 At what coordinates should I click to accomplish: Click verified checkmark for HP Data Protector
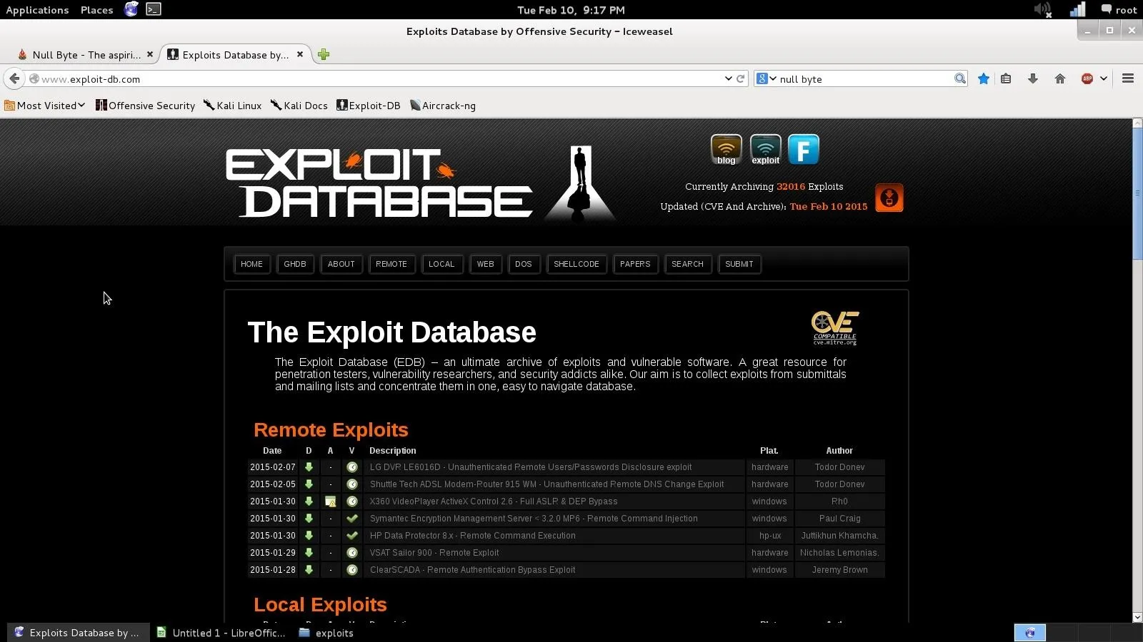click(351, 536)
